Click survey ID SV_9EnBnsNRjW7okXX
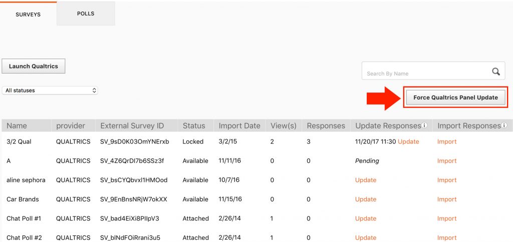 (x=134, y=199)
